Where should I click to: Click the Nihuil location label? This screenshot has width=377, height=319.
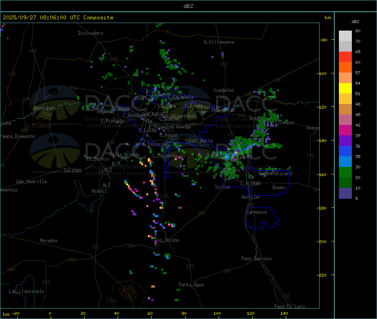(x=99, y=191)
